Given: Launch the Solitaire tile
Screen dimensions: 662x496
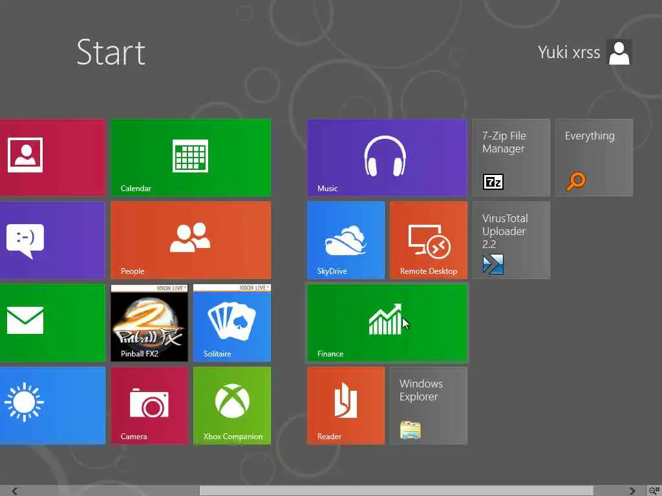Looking at the screenshot, I should click(x=232, y=323).
